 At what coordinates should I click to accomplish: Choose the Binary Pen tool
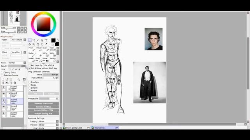click(x=38, y=59)
